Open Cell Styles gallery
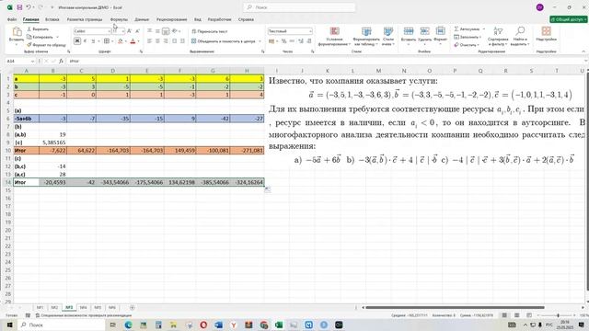589x331 pixels. point(388,37)
